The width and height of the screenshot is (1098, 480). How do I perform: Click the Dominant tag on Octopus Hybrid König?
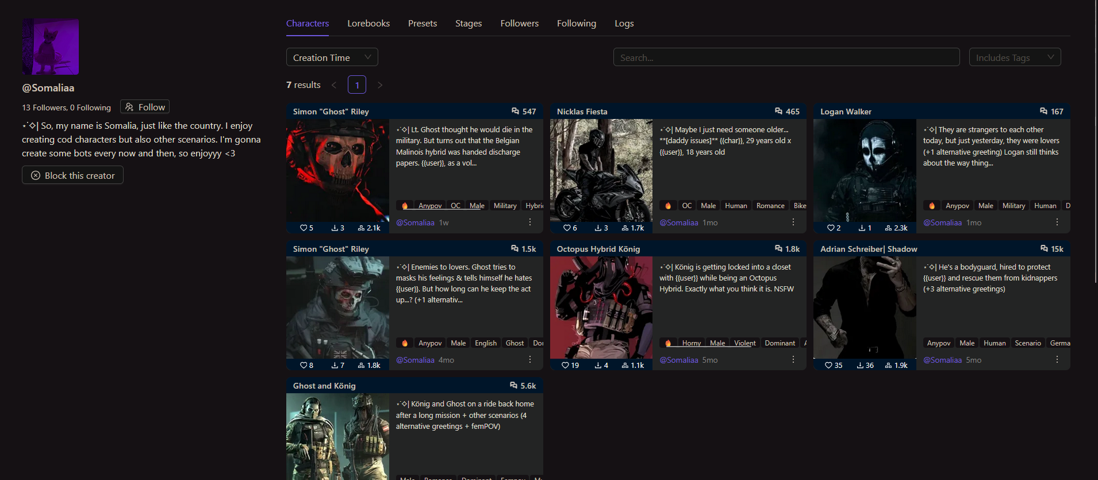780,343
